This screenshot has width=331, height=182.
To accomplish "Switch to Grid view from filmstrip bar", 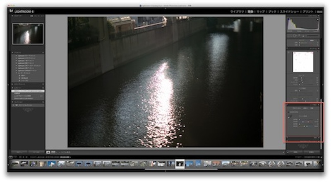I will (20, 157).
